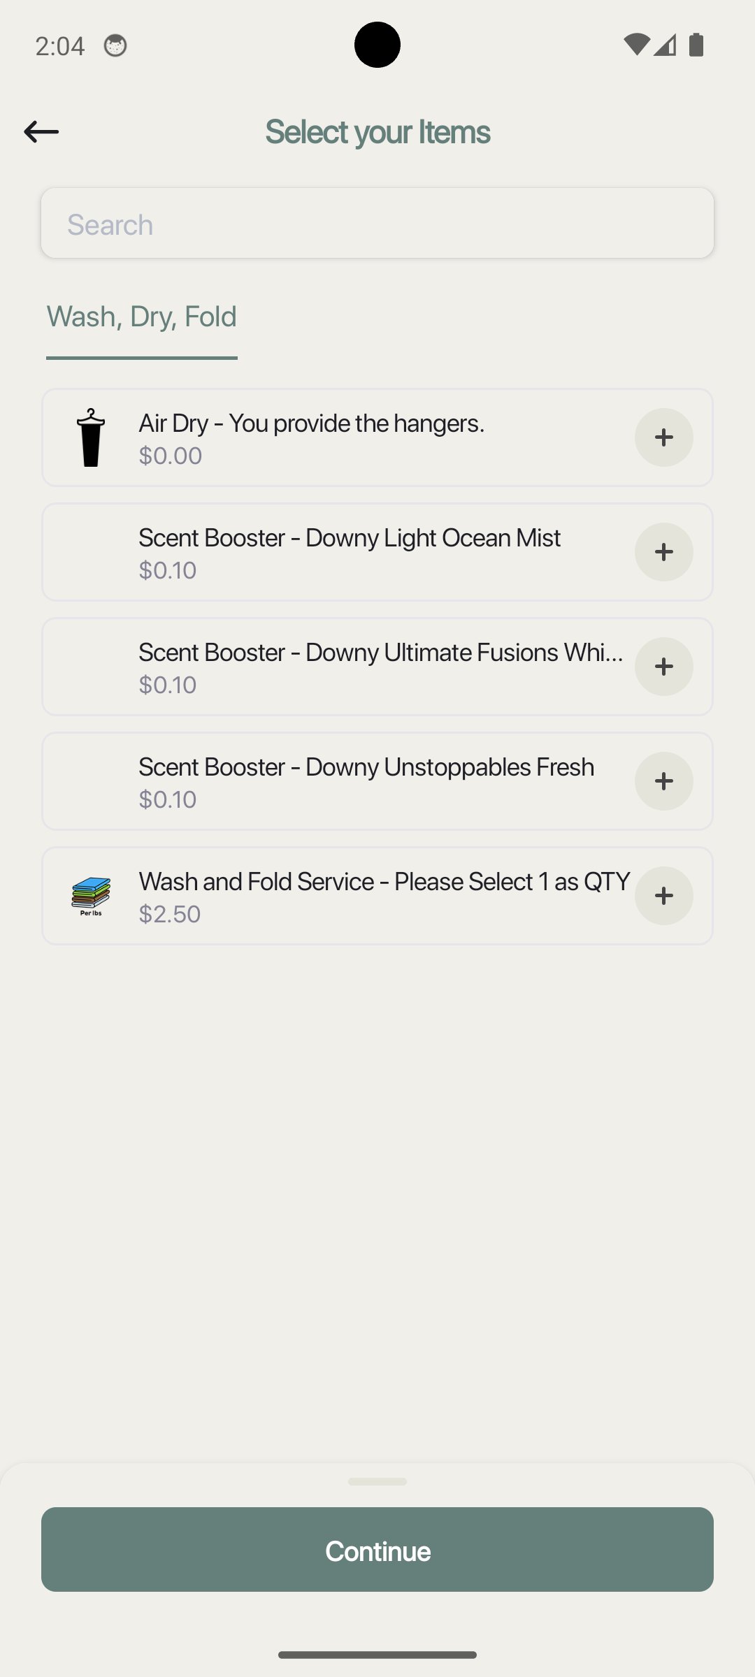Add Downy Light Ocean Mist scent booster
Image resolution: width=755 pixels, height=1677 pixels.
[663, 552]
